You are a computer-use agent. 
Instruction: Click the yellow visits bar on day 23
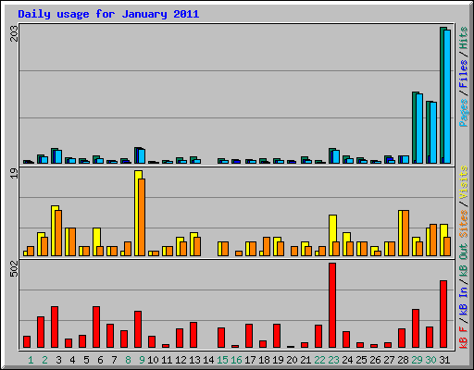pos(332,236)
